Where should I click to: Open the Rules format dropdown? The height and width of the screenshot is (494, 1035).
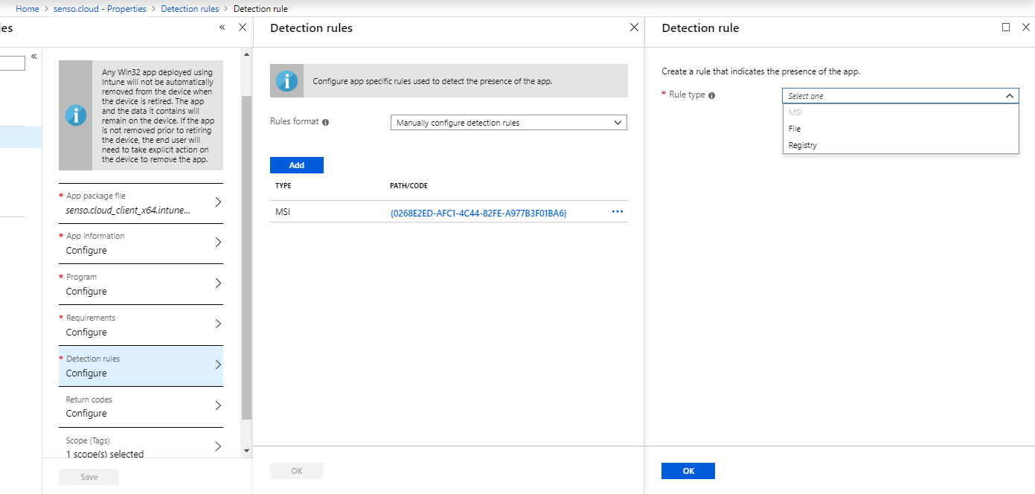pos(508,123)
